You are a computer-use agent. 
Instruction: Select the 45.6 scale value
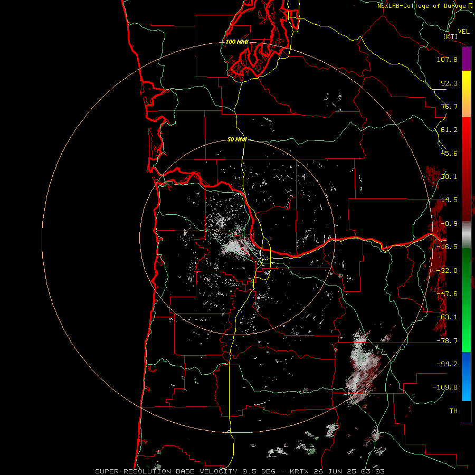[x=449, y=153]
